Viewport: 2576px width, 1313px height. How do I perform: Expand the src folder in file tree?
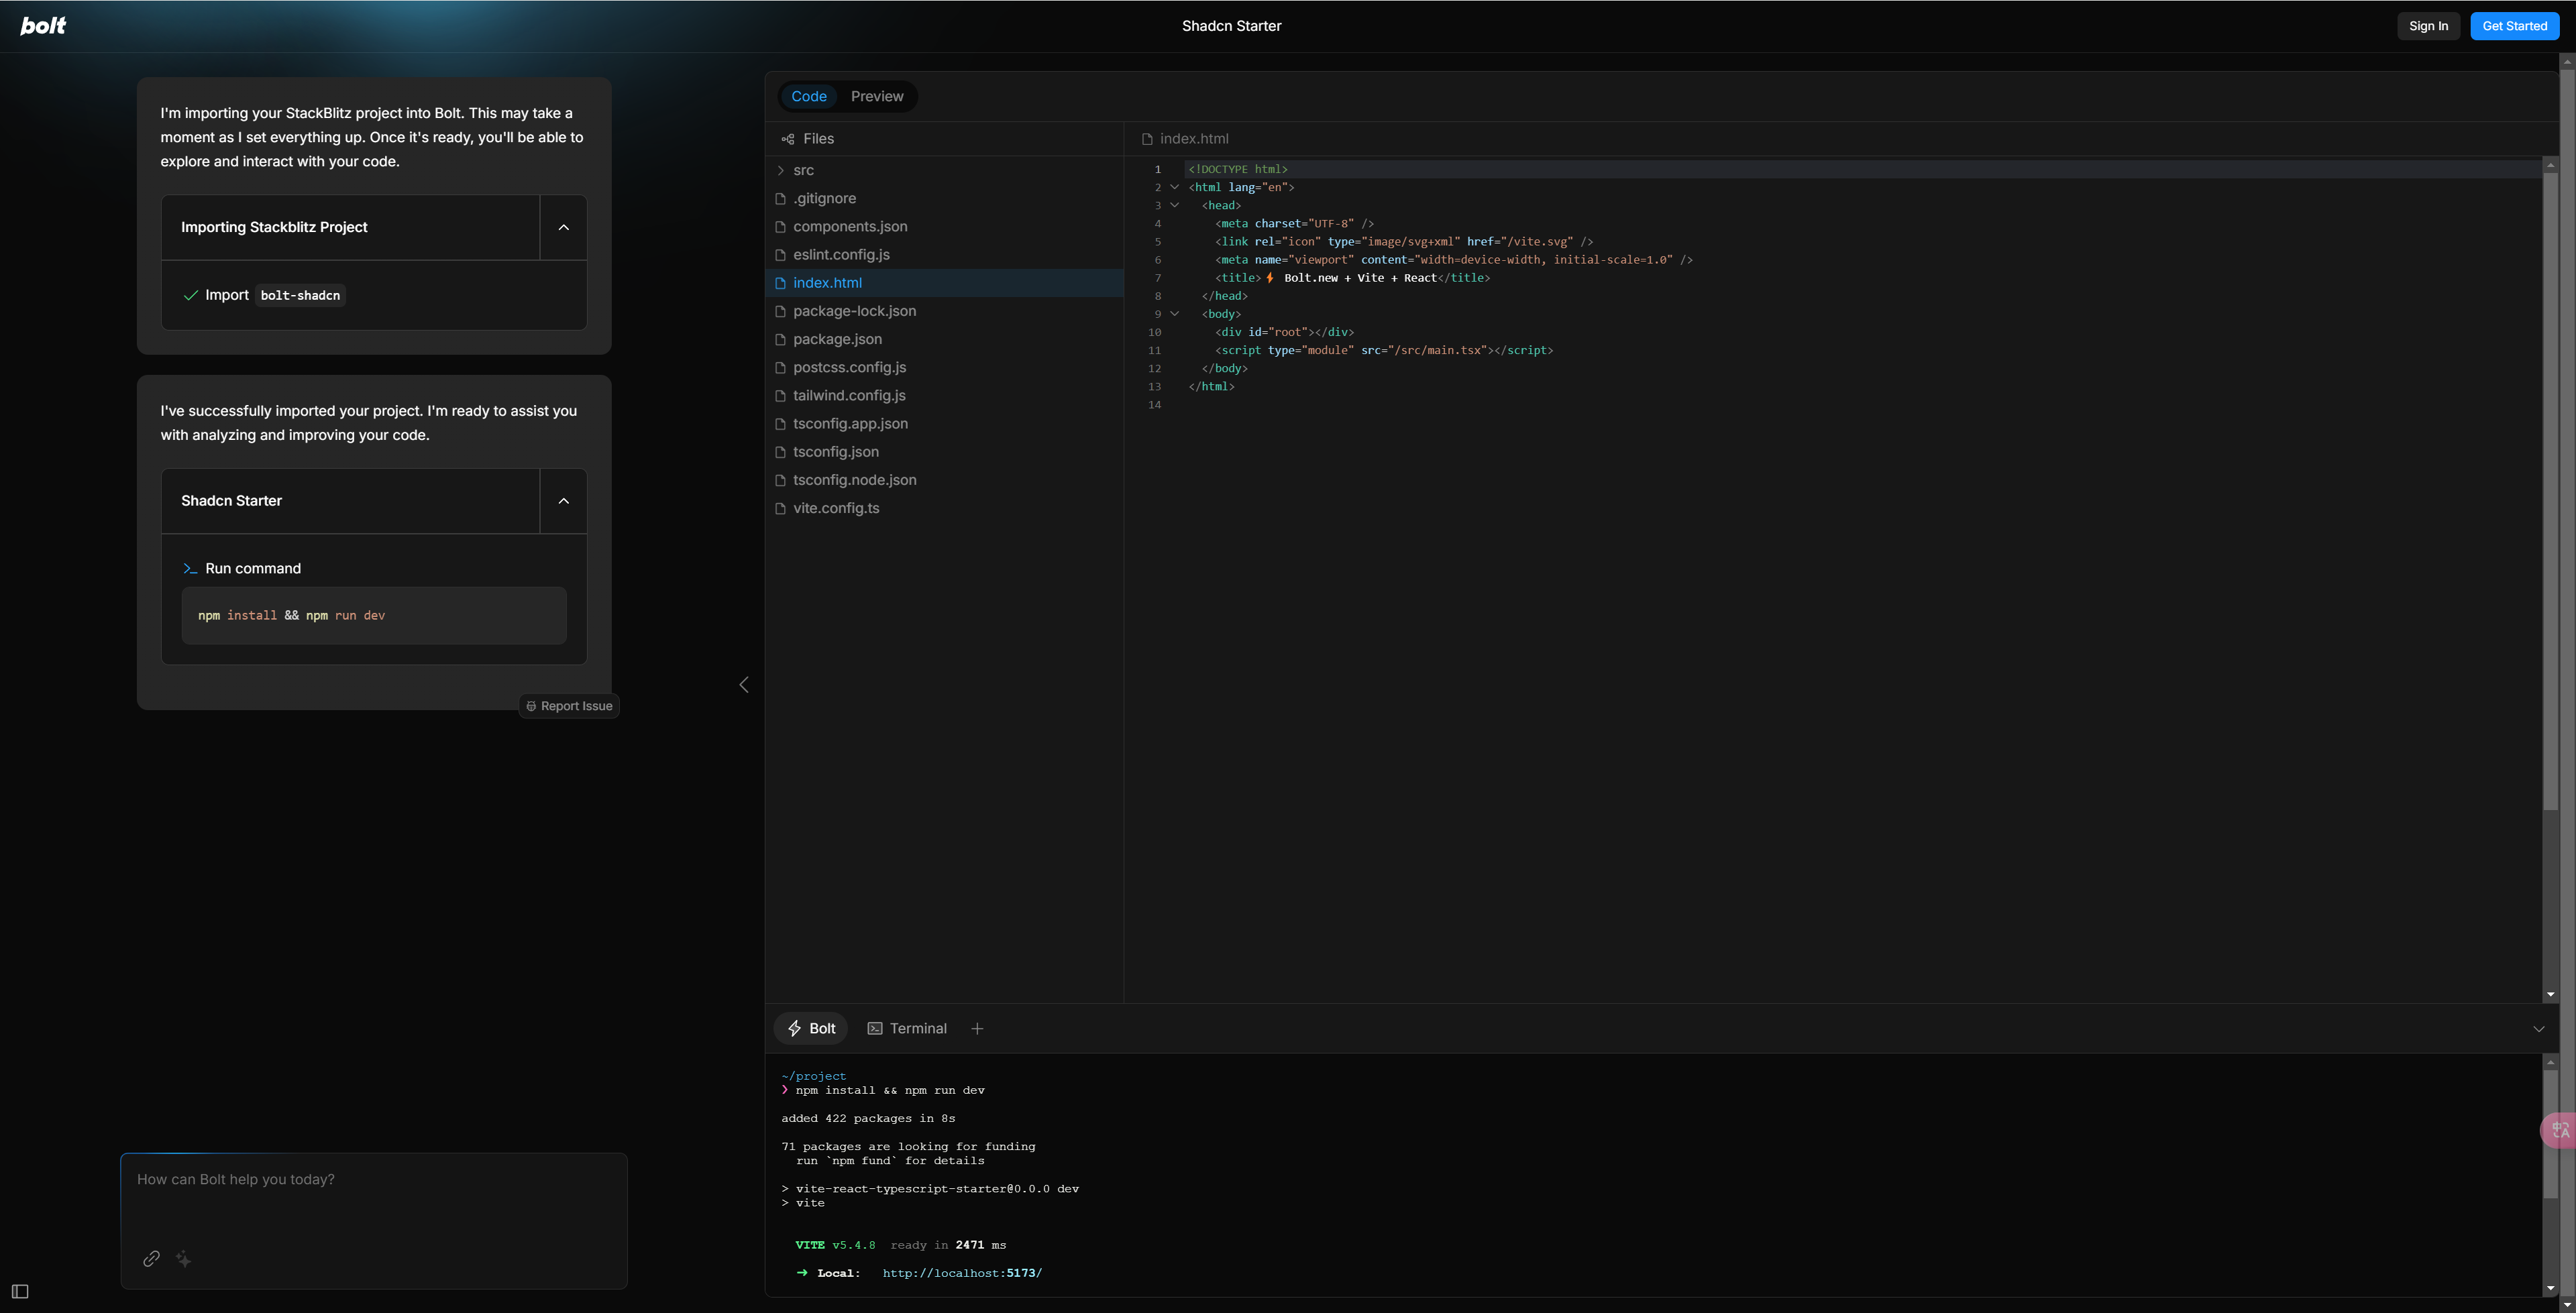point(781,170)
